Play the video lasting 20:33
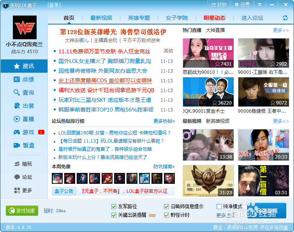Image resolution: width=294 pixels, height=232 pixels. coord(264,145)
